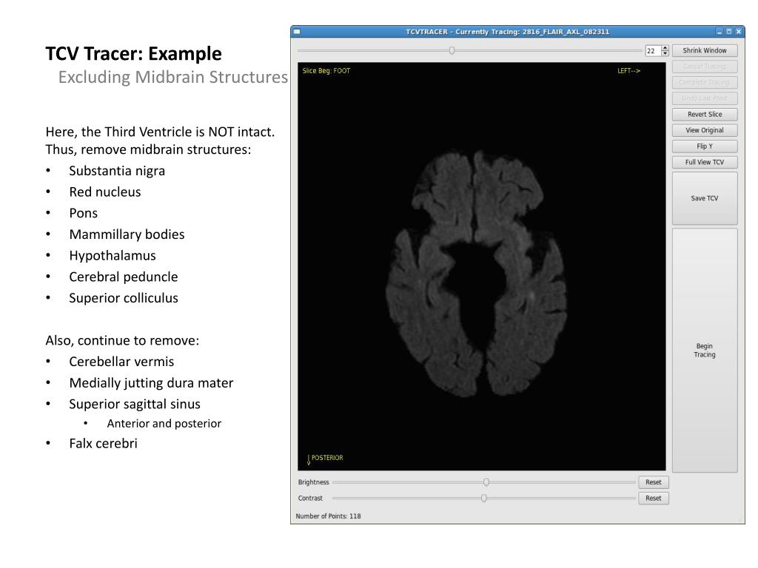This screenshot has width=758, height=568.
Task: Click the 'Substantia nigra' bullet
Action: [117, 171]
